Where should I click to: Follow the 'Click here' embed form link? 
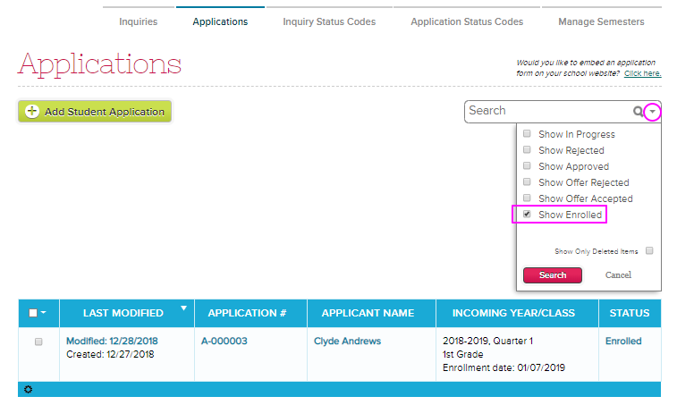click(642, 73)
